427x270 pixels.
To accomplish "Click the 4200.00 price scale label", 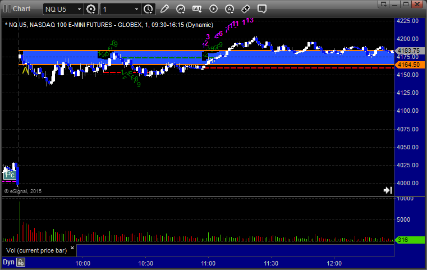I will pos(408,39).
